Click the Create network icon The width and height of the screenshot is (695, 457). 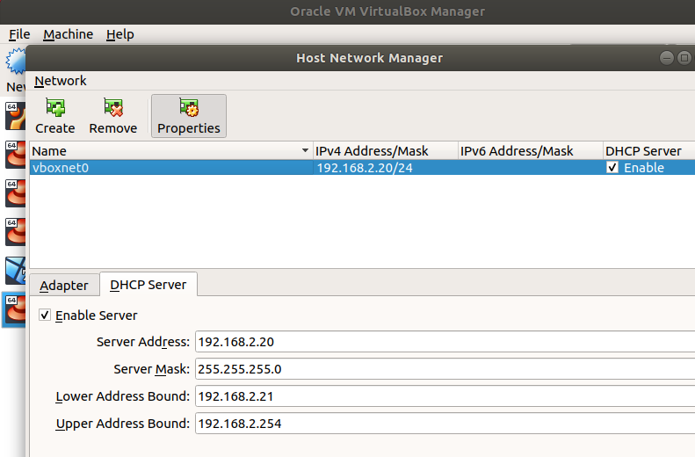coord(55,108)
